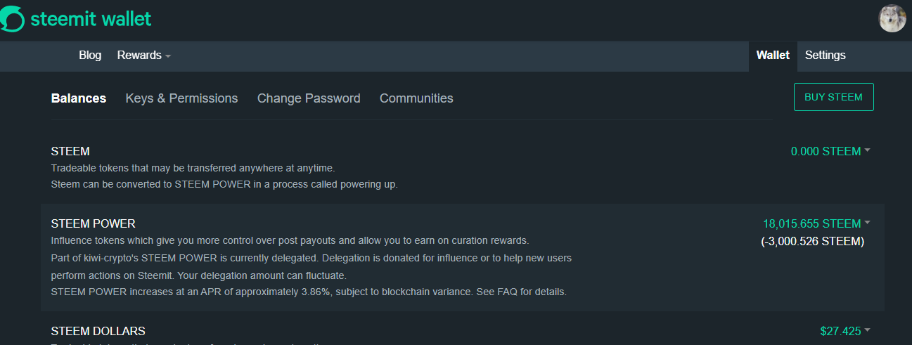Click the delegated (-3,000.526 STEEM) amount
The width and height of the screenshot is (912, 345).
point(813,242)
